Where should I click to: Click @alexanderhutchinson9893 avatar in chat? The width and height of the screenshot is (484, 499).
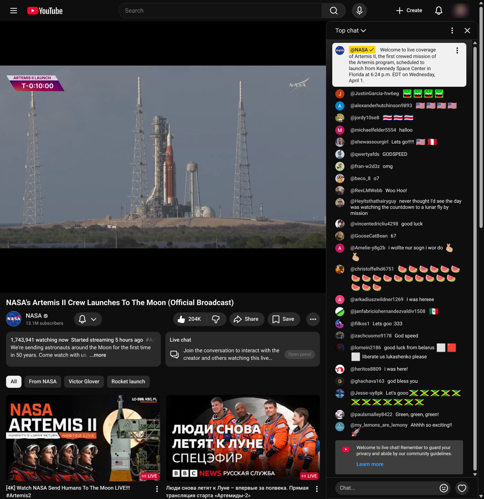coord(340,106)
